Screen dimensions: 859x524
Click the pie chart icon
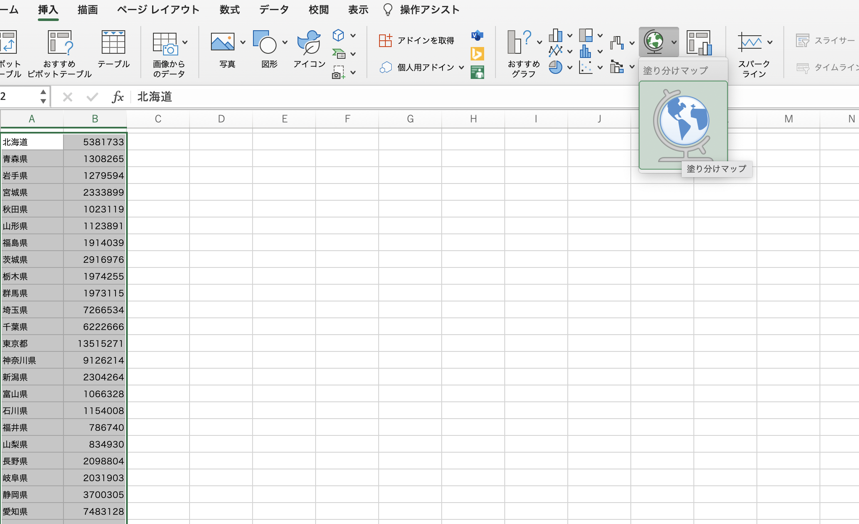pos(555,67)
